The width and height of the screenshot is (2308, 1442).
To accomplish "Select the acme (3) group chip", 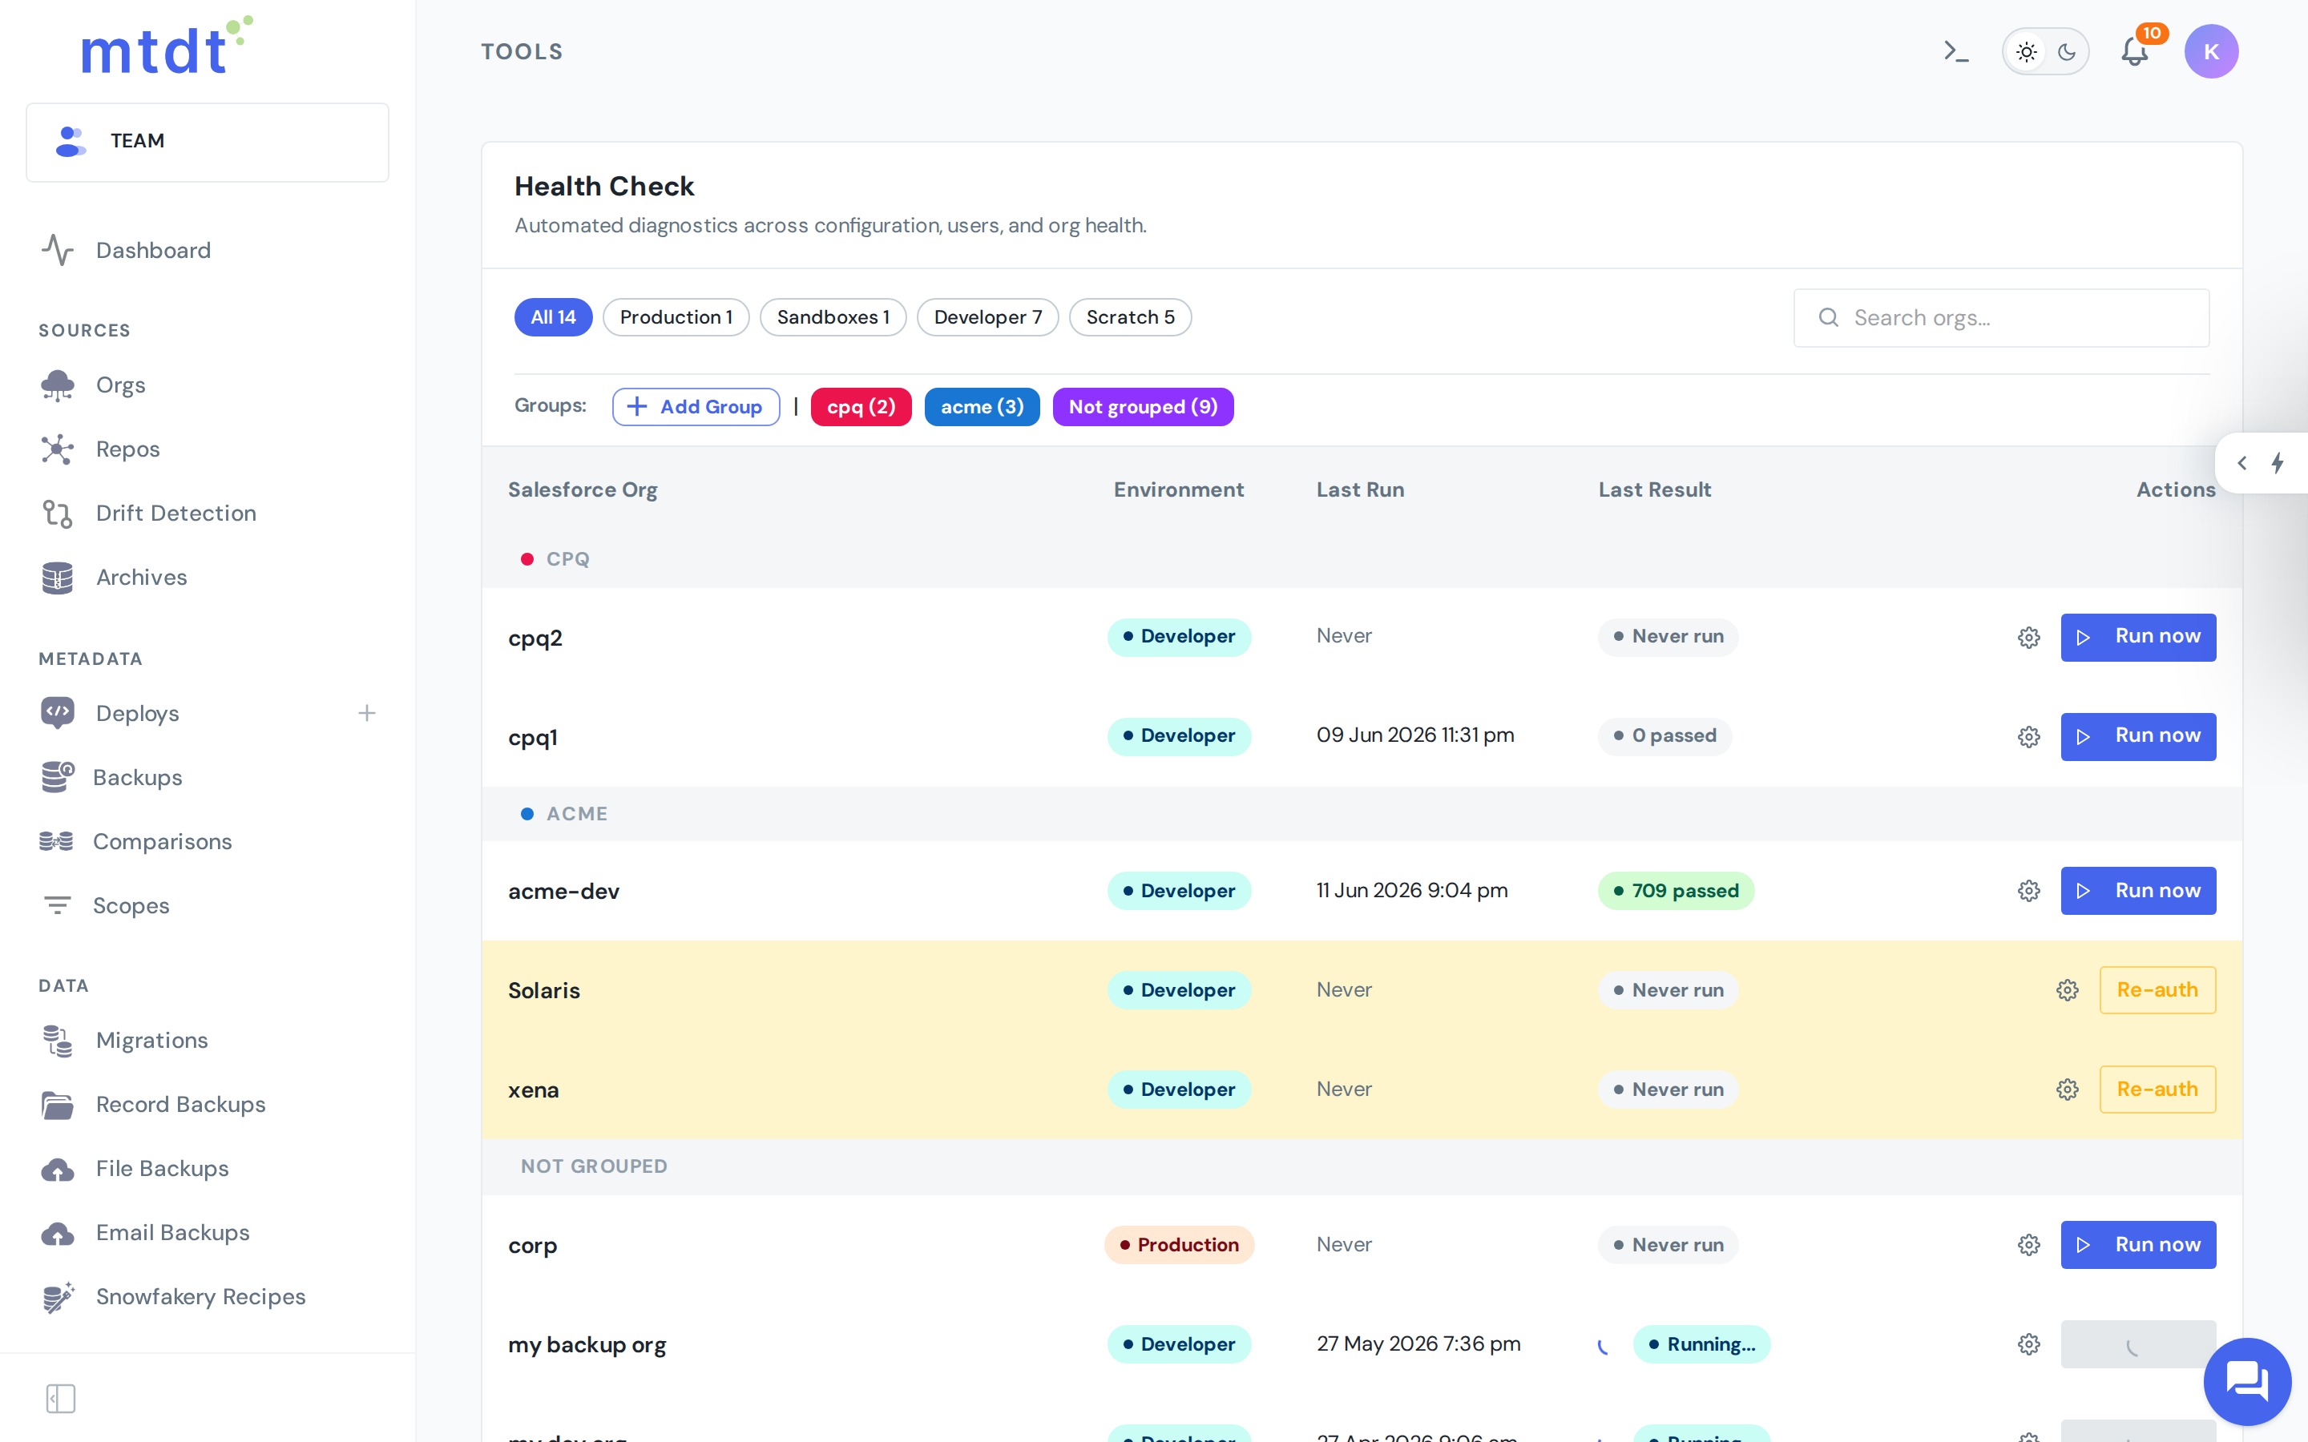I will click(x=982, y=407).
